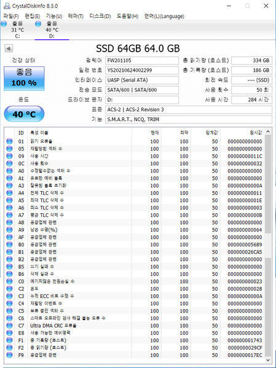The height and width of the screenshot is (368, 276).
Task: Click the status icon for attribute C7
Action: [x=9, y=326]
